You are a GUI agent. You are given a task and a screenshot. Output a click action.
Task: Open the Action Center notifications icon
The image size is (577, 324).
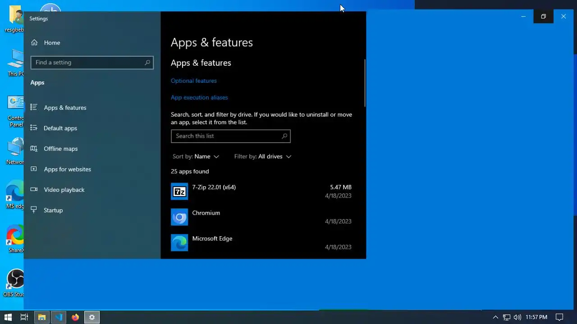click(x=559, y=317)
